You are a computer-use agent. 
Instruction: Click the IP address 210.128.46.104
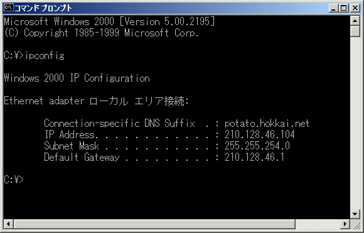[260, 134]
